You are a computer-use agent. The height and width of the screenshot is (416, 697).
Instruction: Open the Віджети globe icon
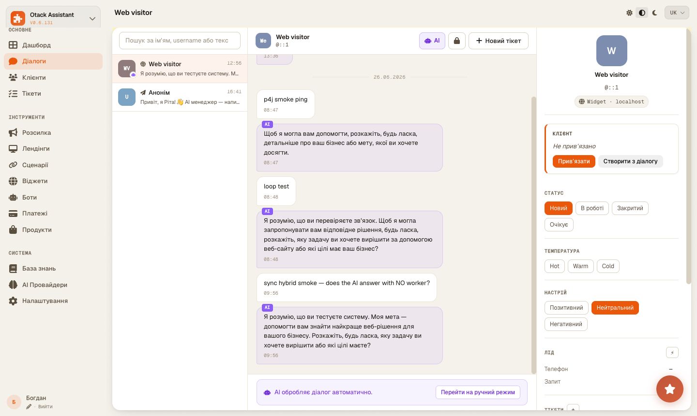pos(13,181)
